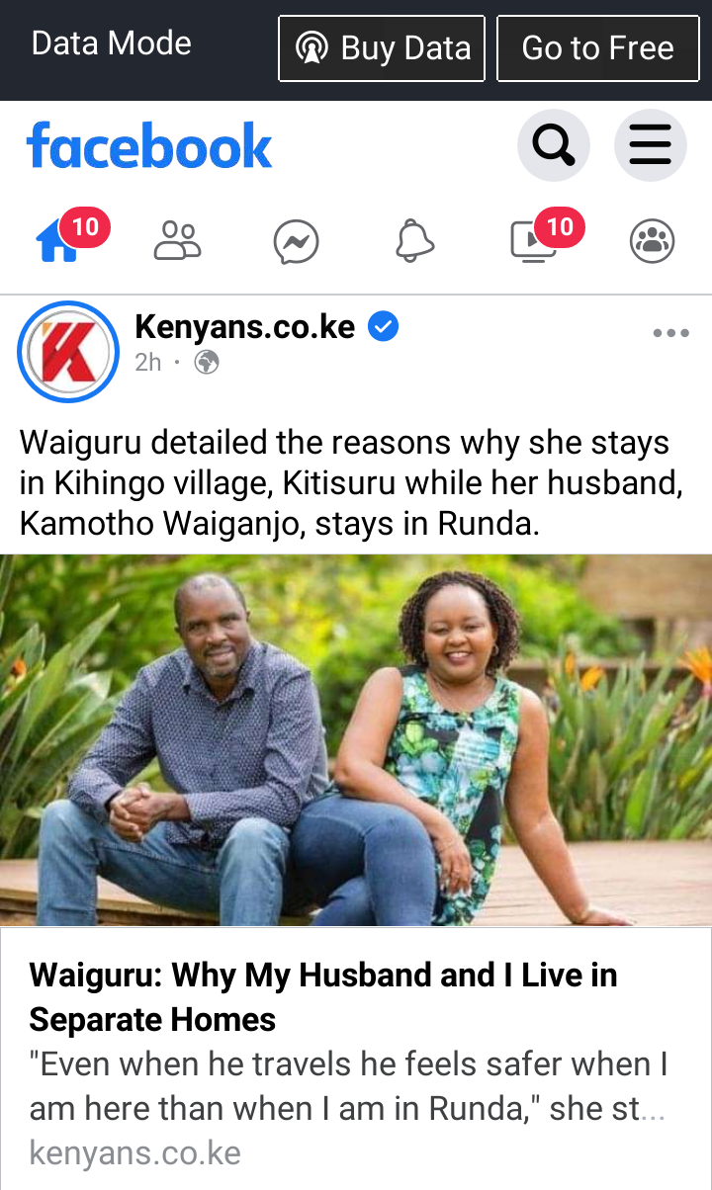
Task: Tap the Facebook logo
Action: 149,146
